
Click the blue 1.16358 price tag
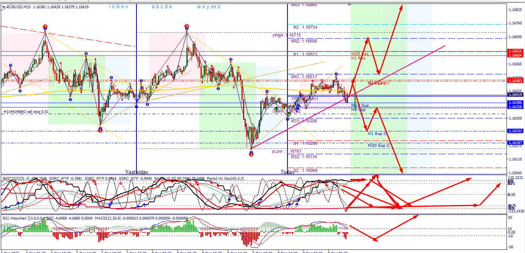[515, 107]
